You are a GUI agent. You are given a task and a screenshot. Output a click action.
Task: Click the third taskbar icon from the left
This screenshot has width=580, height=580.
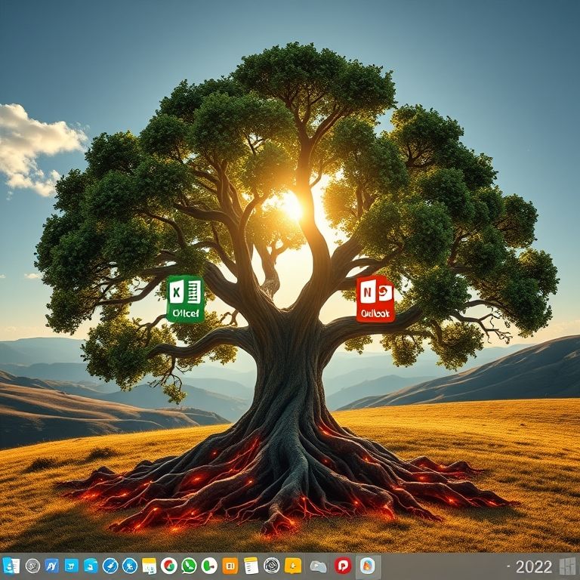(x=52, y=566)
